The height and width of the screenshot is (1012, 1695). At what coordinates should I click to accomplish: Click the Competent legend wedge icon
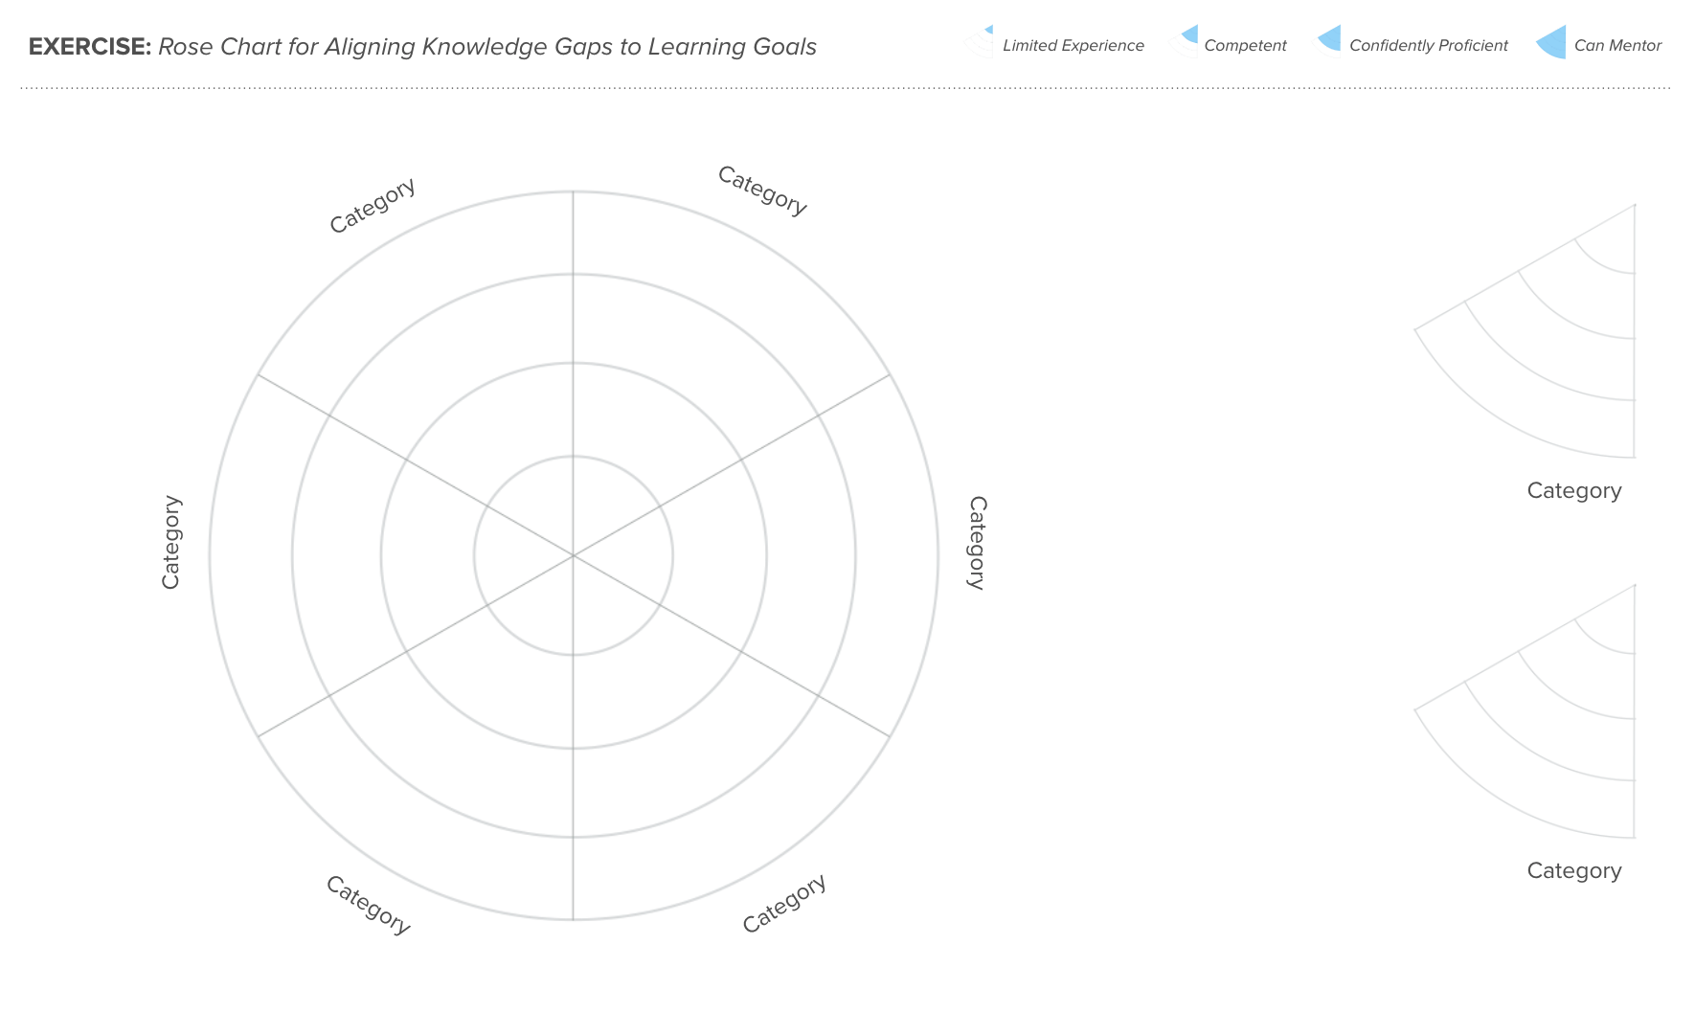click(x=1186, y=42)
